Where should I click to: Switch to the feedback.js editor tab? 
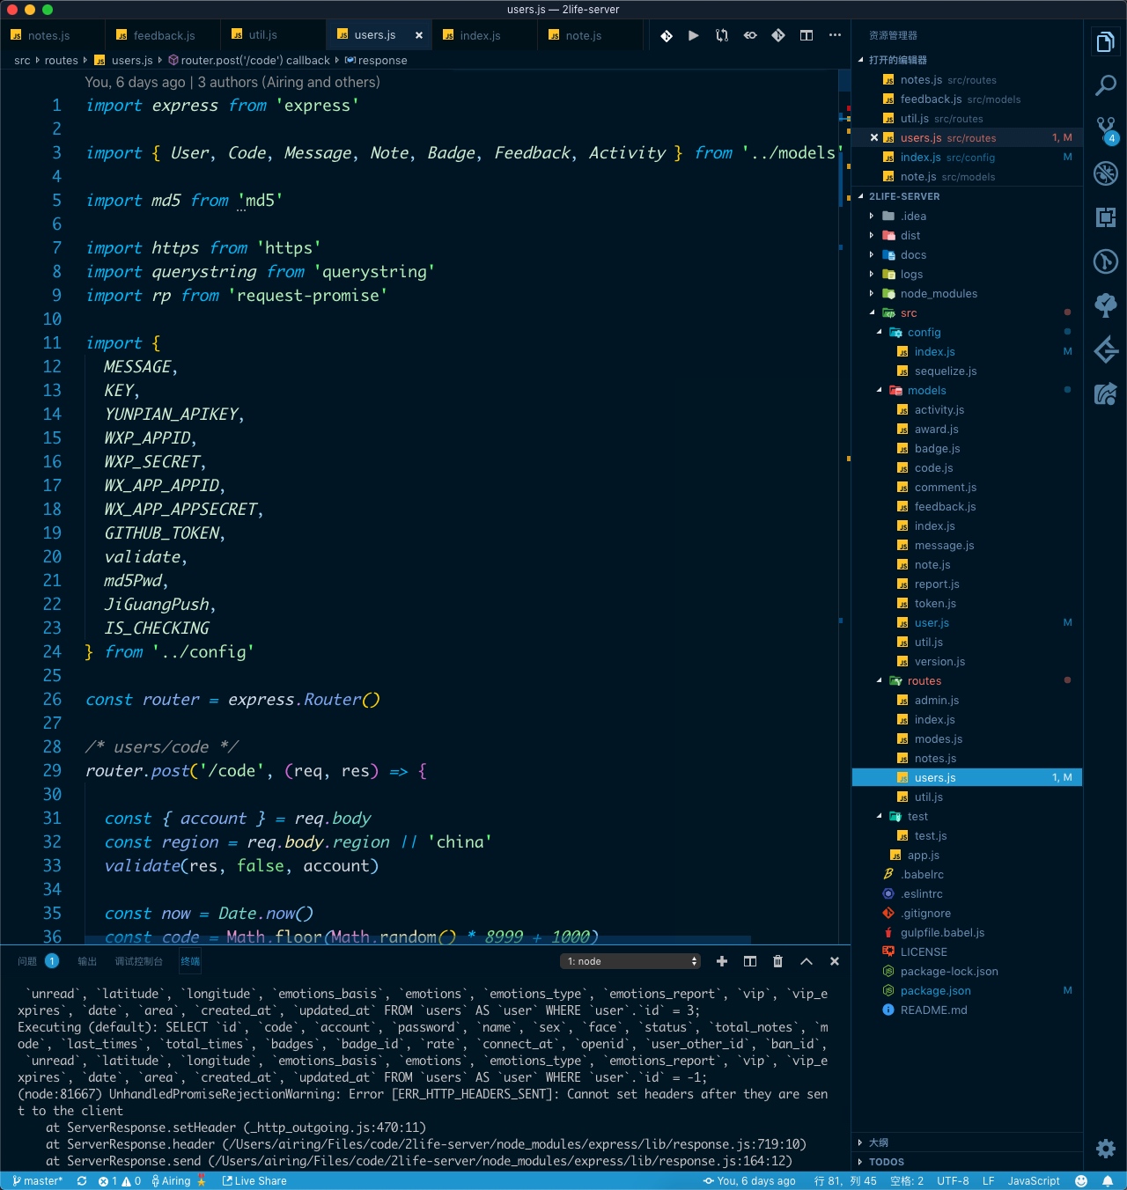pos(164,35)
